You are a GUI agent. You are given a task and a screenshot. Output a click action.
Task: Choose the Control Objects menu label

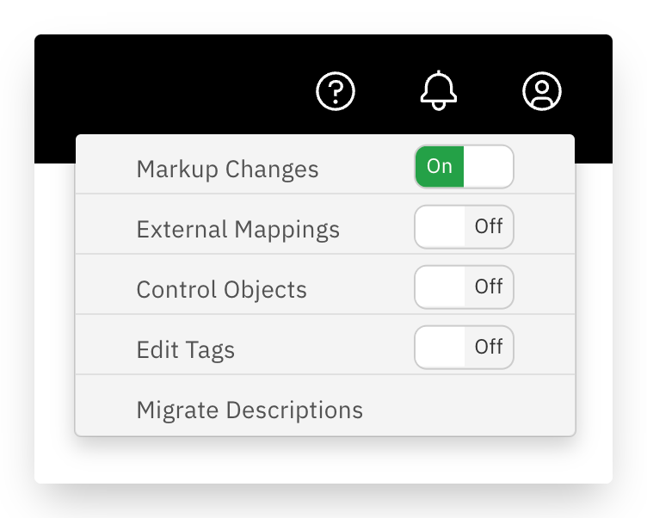222,289
